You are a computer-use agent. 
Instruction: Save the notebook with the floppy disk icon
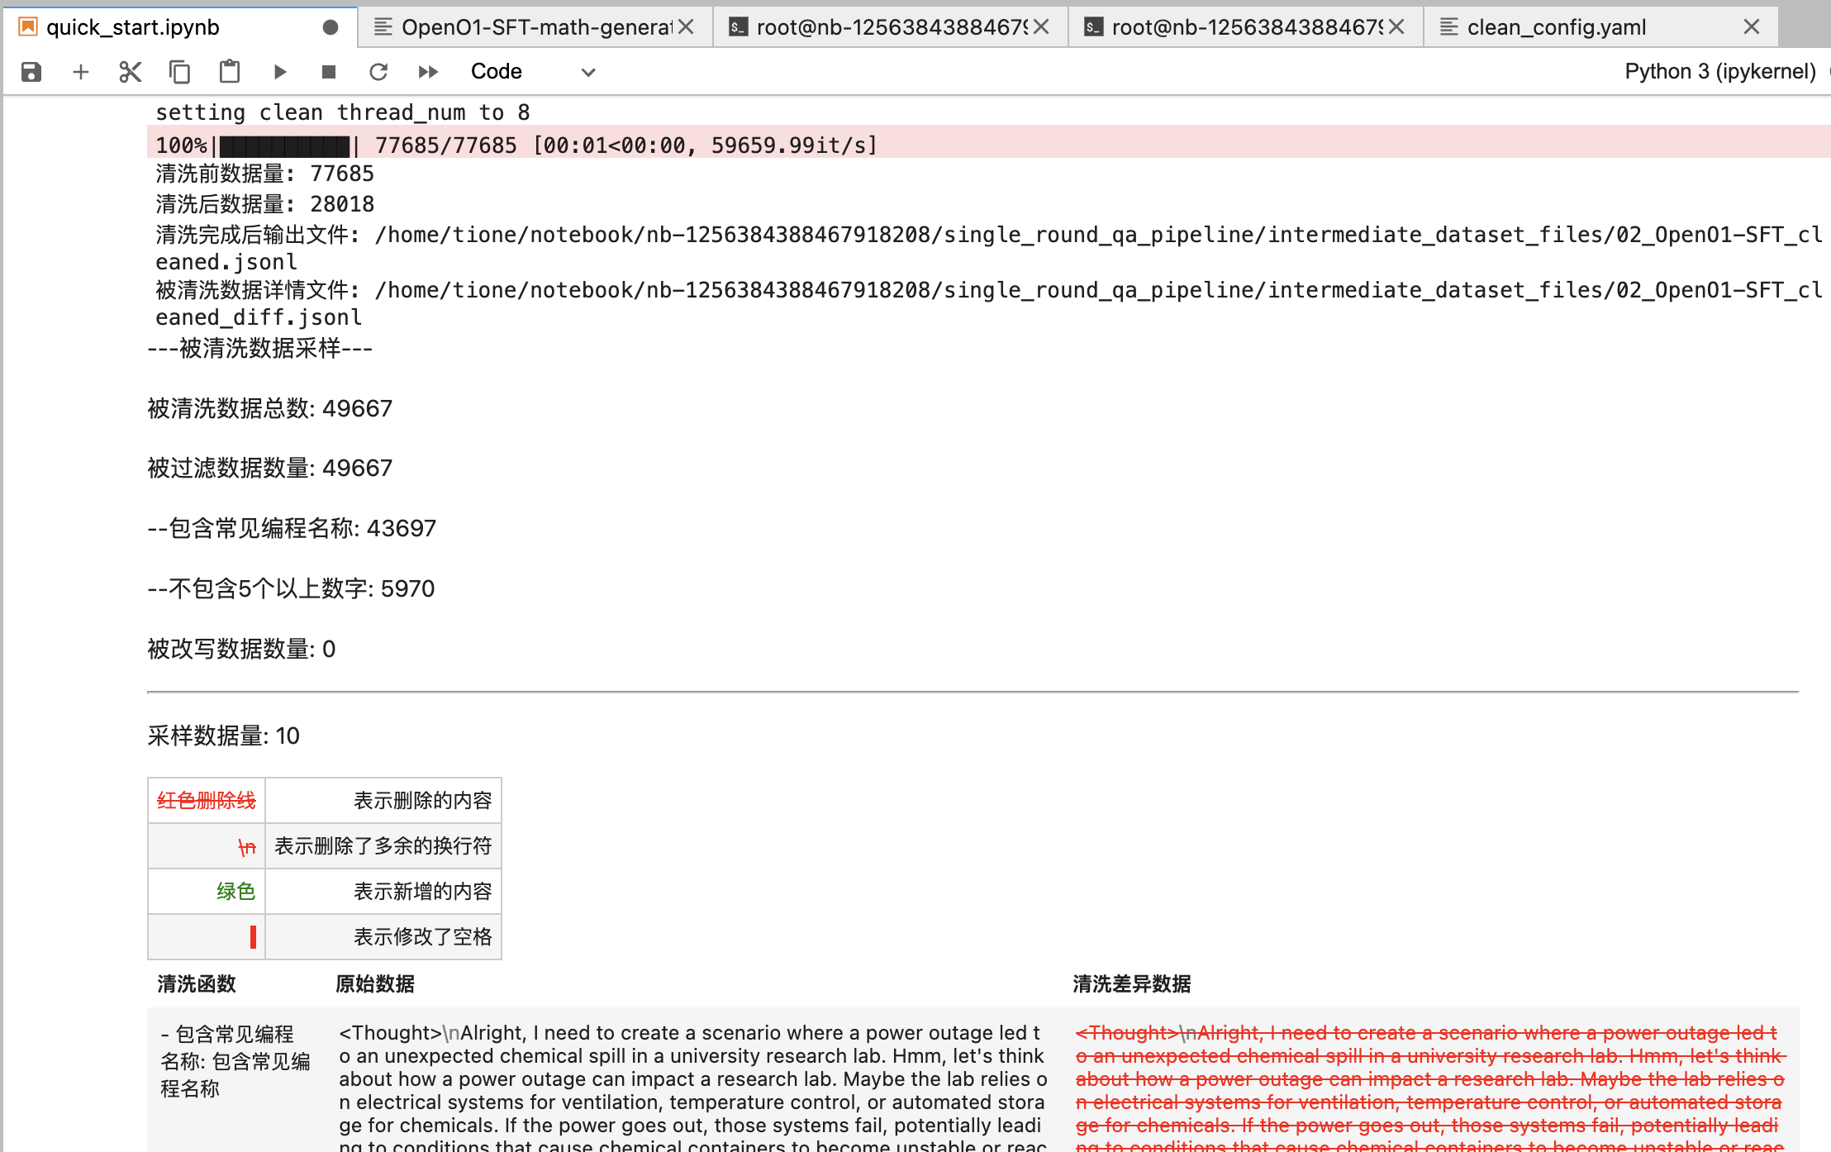pyautogui.click(x=31, y=72)
